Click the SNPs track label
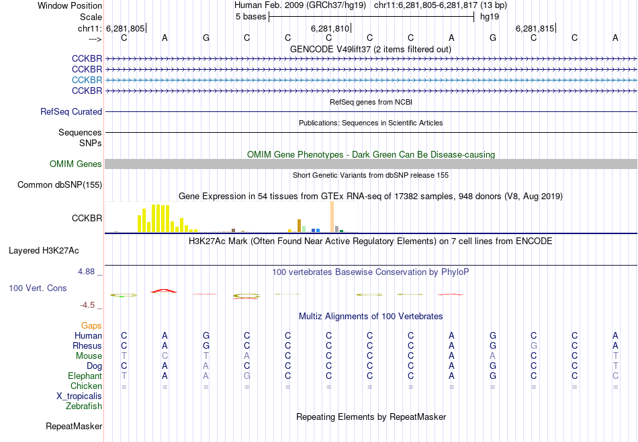Viewport: 638px width, 442px height. pos(91,143)
